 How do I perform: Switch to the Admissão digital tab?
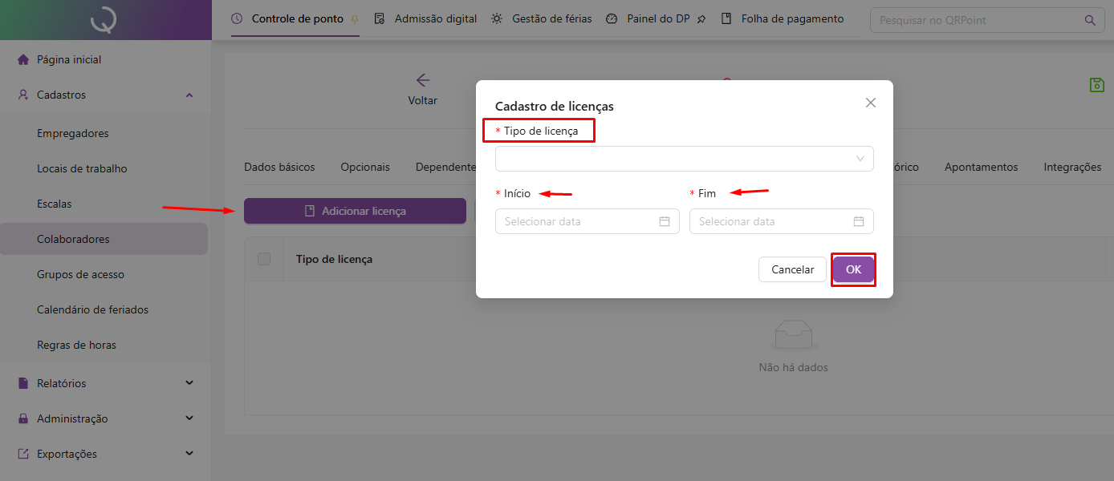pos(435,18)
